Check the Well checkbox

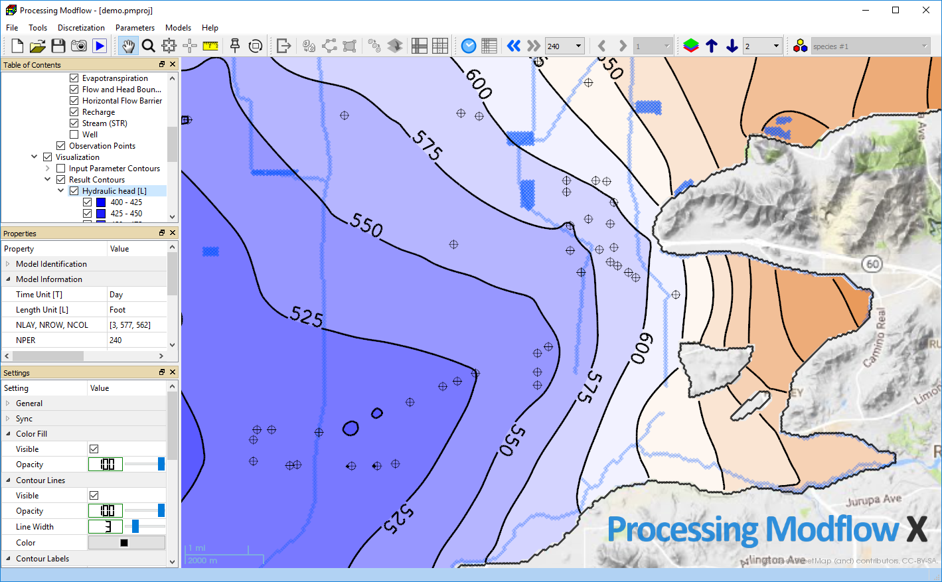pyautogui.click(x=74, y=135)
